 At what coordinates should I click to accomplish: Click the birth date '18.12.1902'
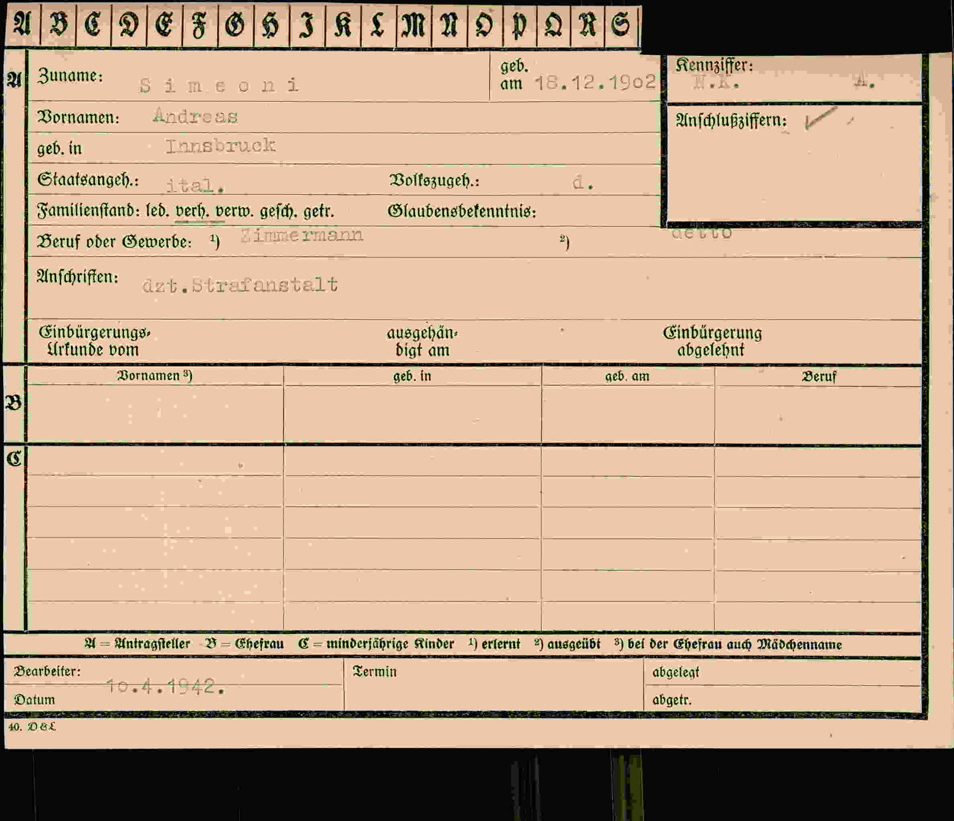(595, 82)
